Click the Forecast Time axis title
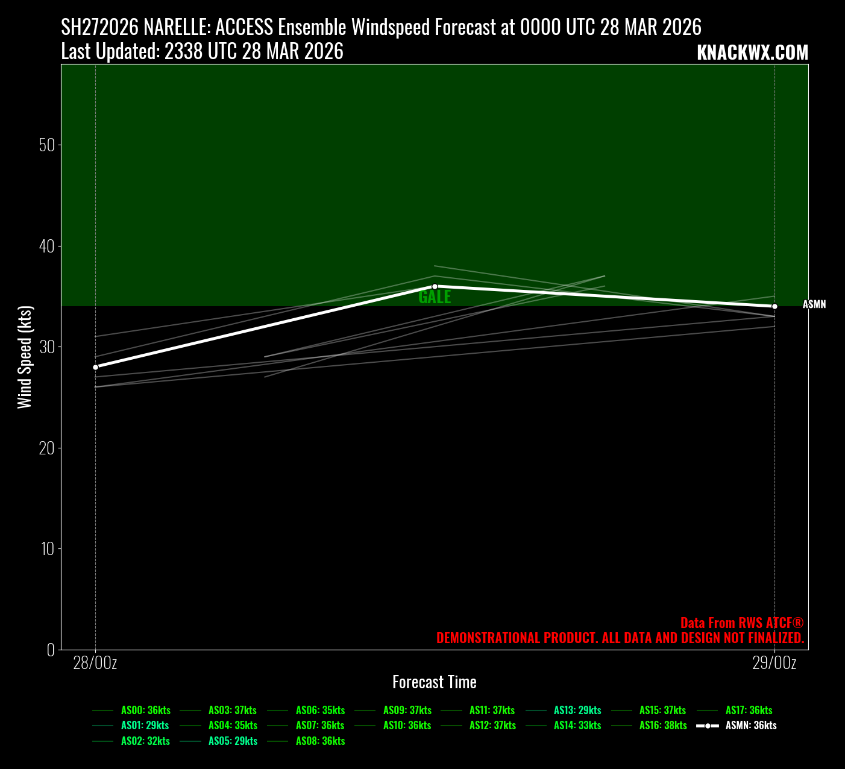Image resolution: width=845 pixels, height=769 pixels. point(435,682)
